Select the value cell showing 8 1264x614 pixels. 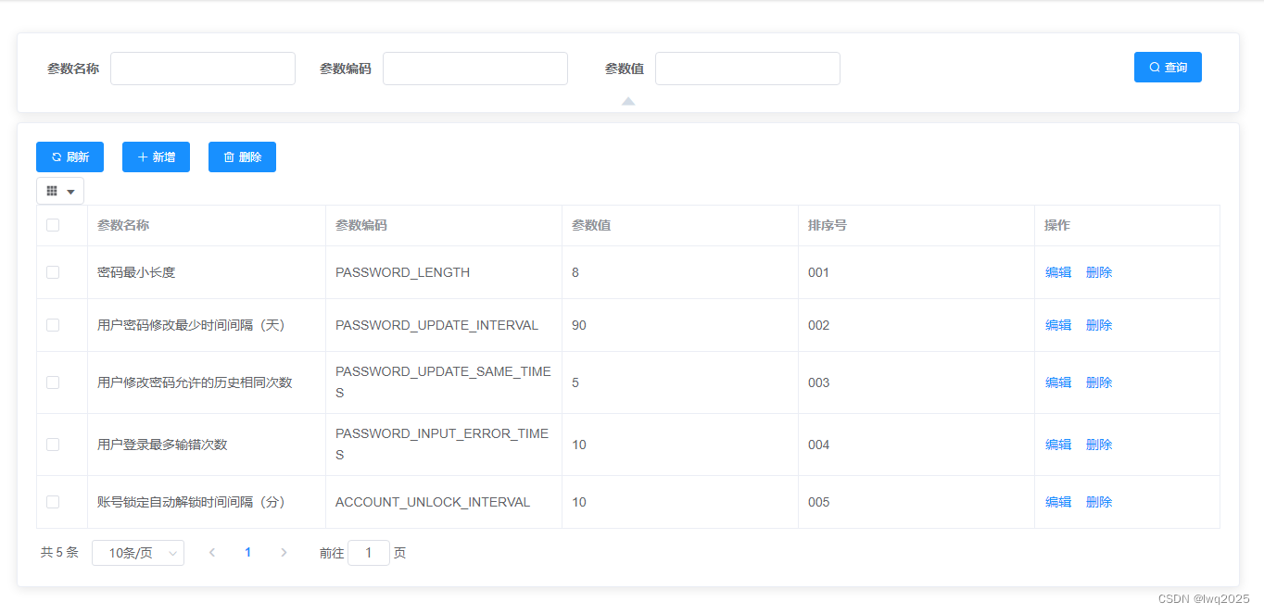pos(680,272)
